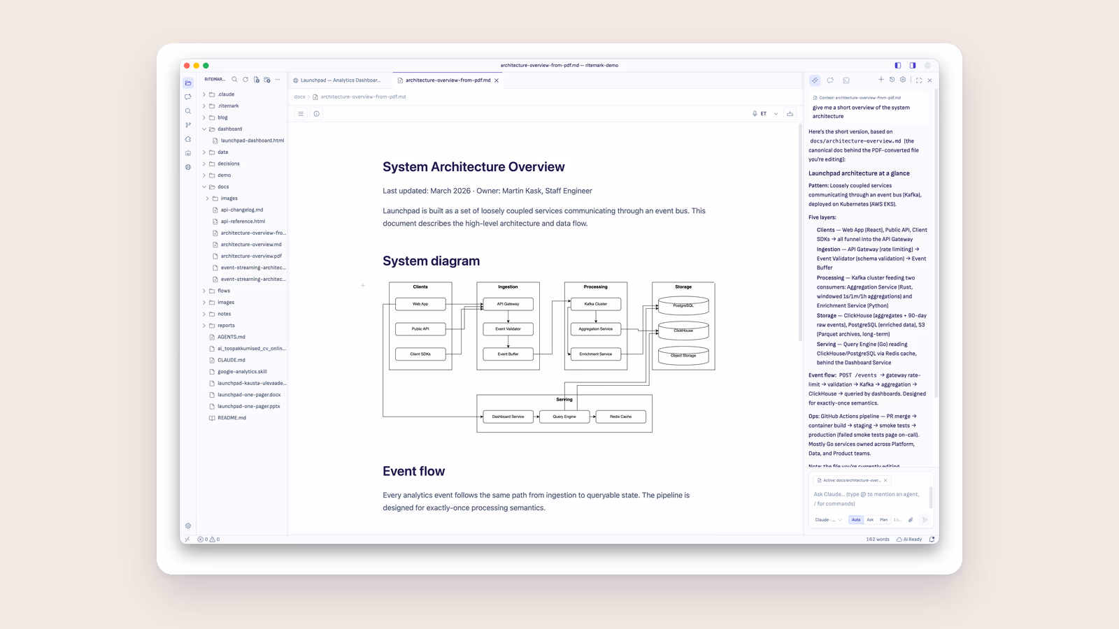Toggle the right sidebar layout button

(913, 65)
